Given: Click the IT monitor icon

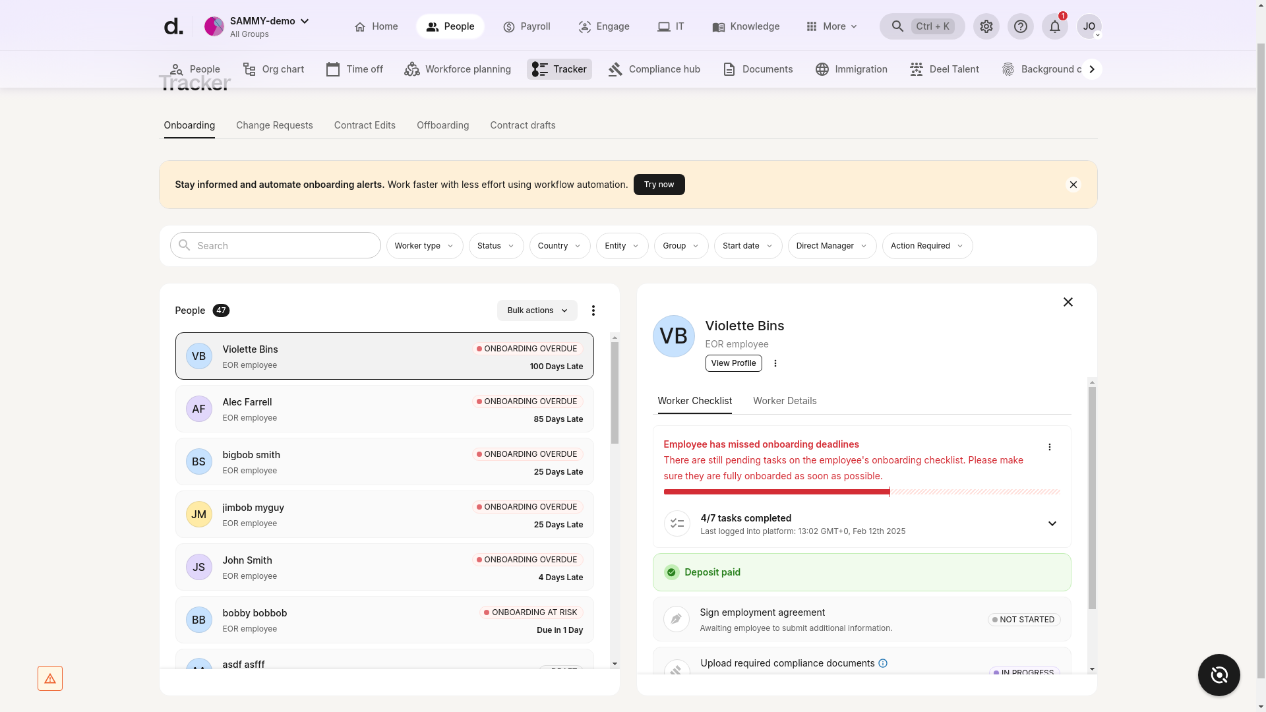Looking at the screenshot, I should click(x=663, y=26).
